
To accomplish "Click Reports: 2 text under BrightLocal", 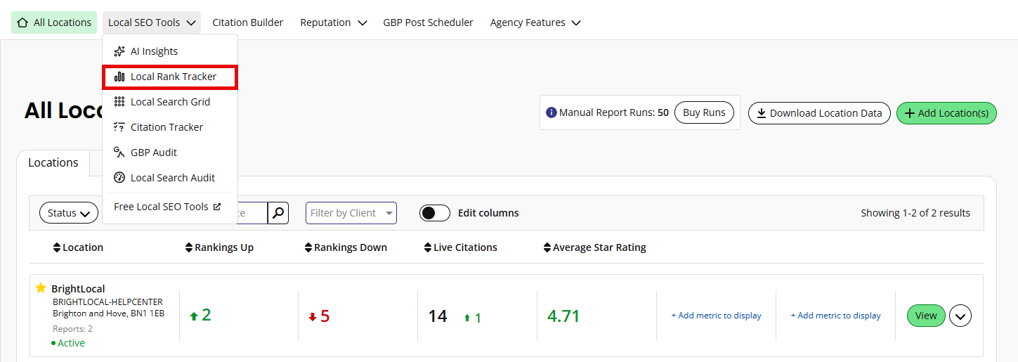I will tap(72, 328).
